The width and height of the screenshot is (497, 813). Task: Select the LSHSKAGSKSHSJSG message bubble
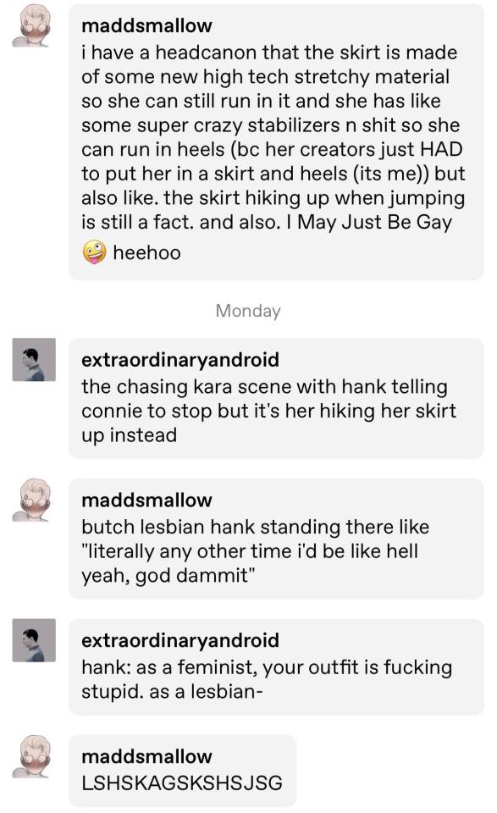click(x=182, y=771)
